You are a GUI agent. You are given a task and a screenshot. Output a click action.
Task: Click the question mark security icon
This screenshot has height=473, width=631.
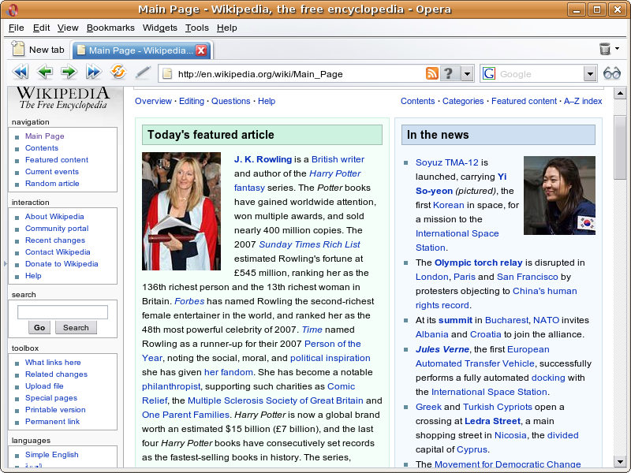[x=448, y=73]
